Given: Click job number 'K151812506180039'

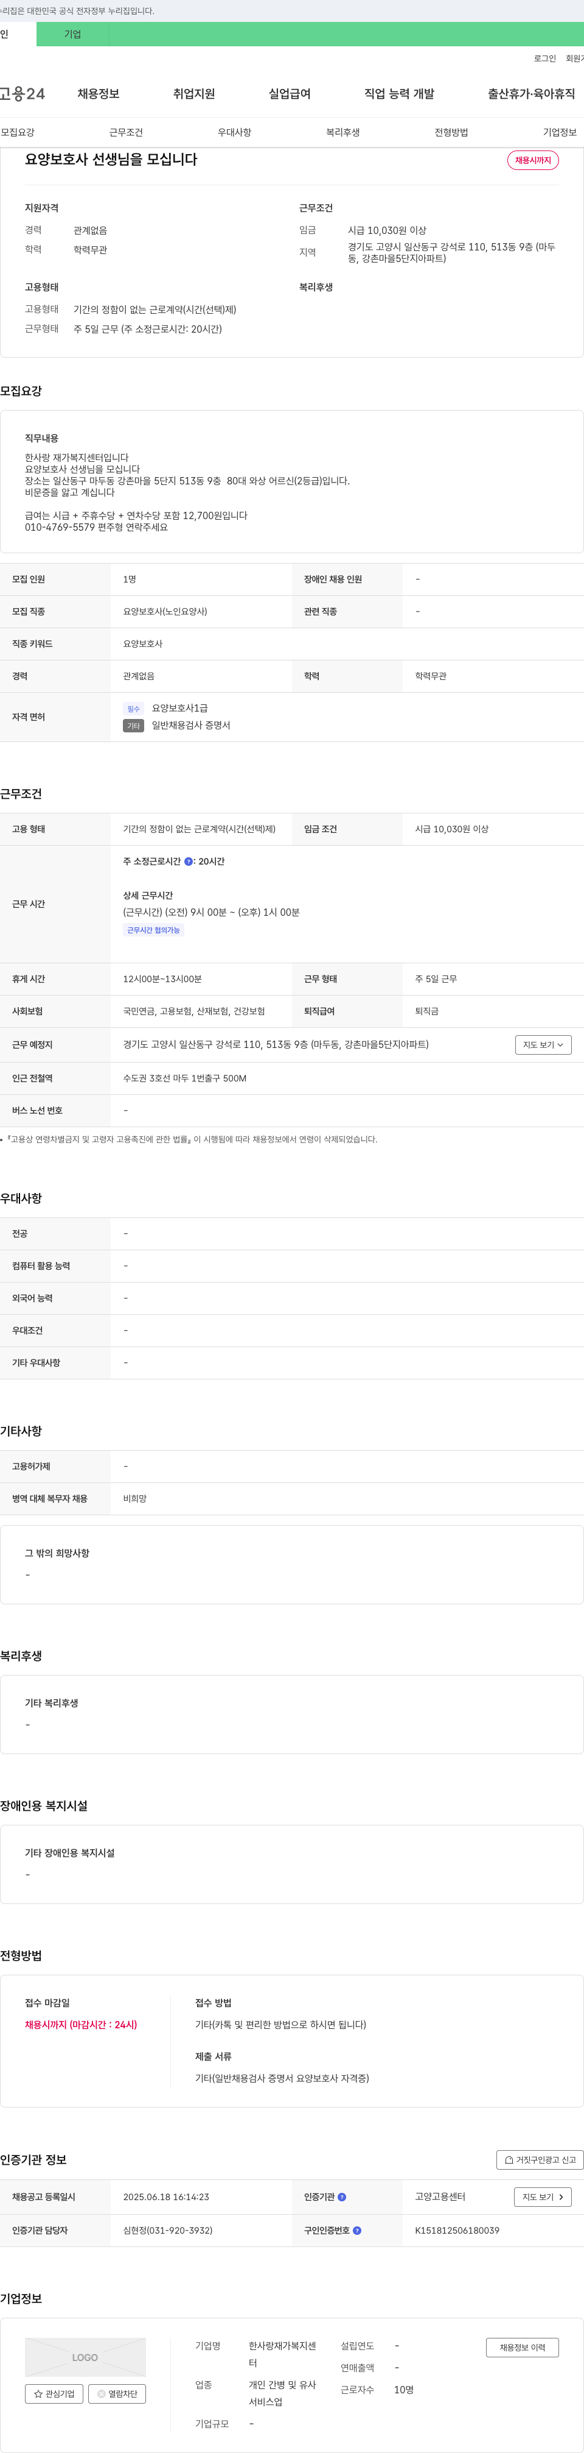Looking at the screenshot, I should (456, 2230).
